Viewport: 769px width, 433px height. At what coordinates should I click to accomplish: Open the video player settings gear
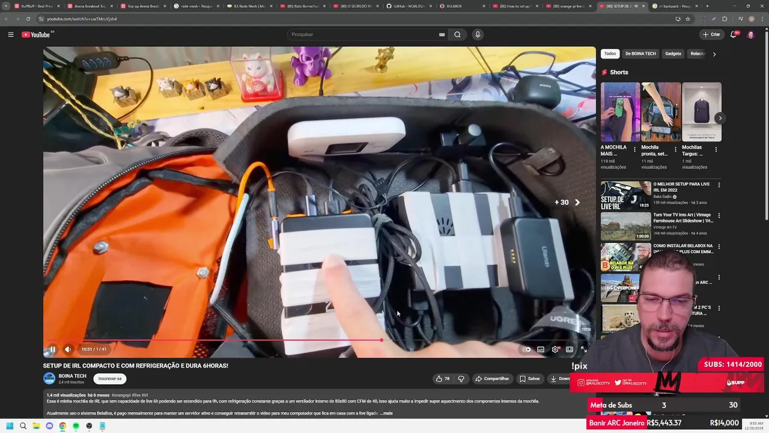coord(555,349)
